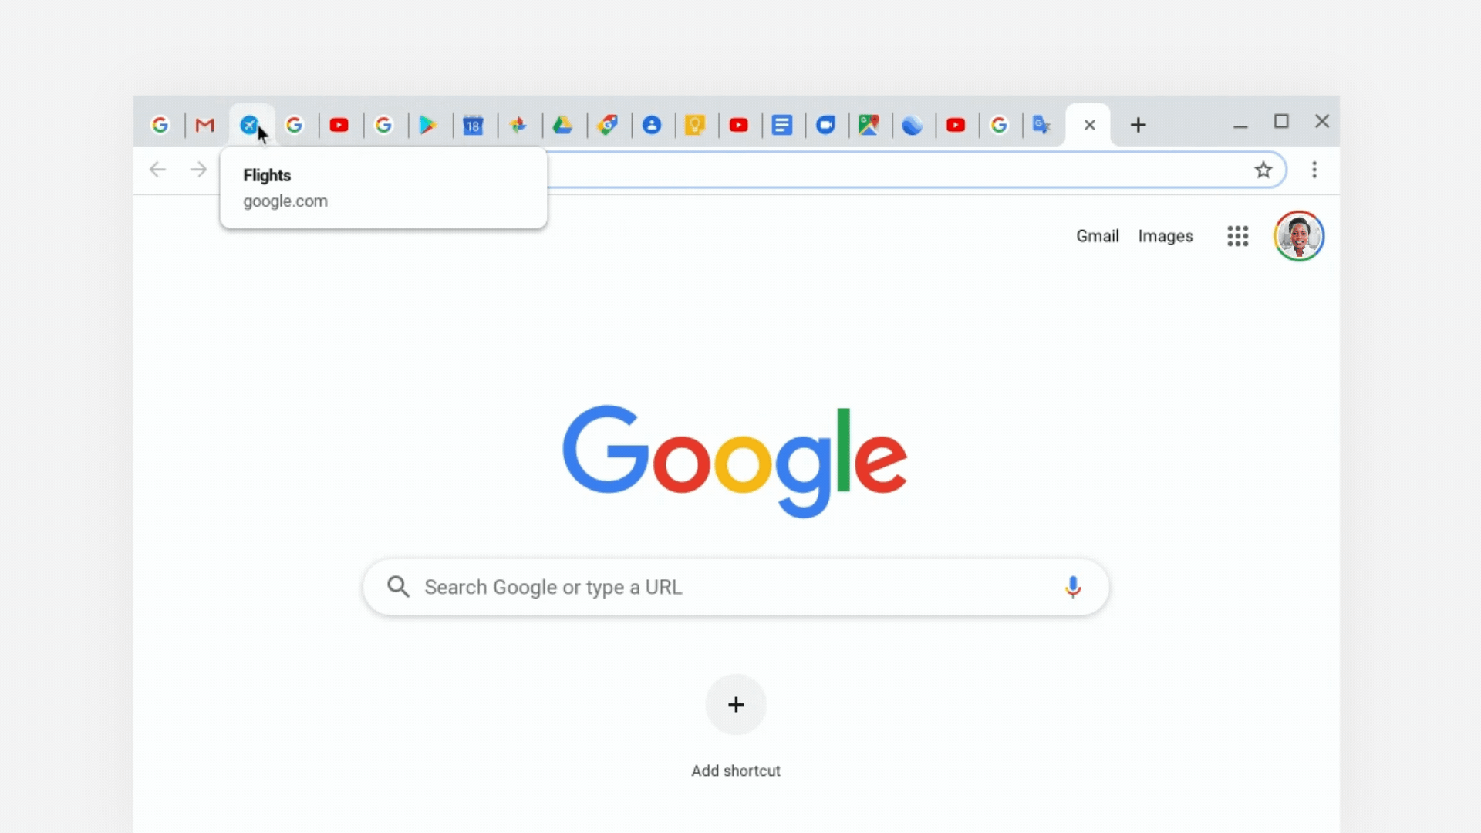This screenshot has height=833, width=1481.
Task: Open YouTube bookmark in toolbar
Action: (x=339, y=124)
